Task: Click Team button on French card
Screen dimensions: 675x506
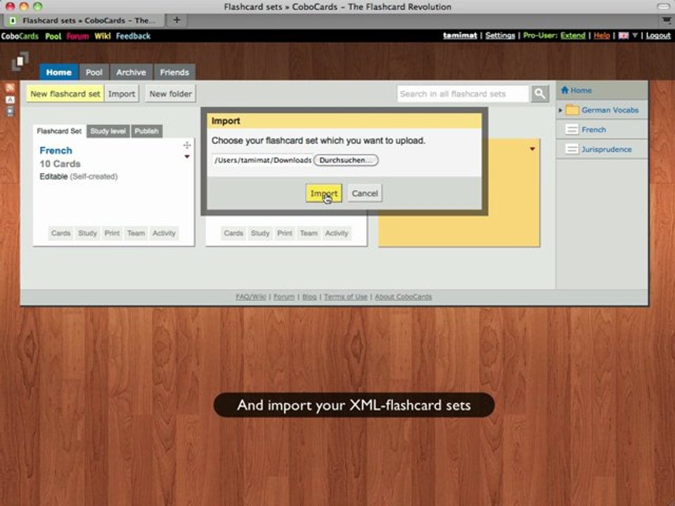Action: click(x=136, y=233)
